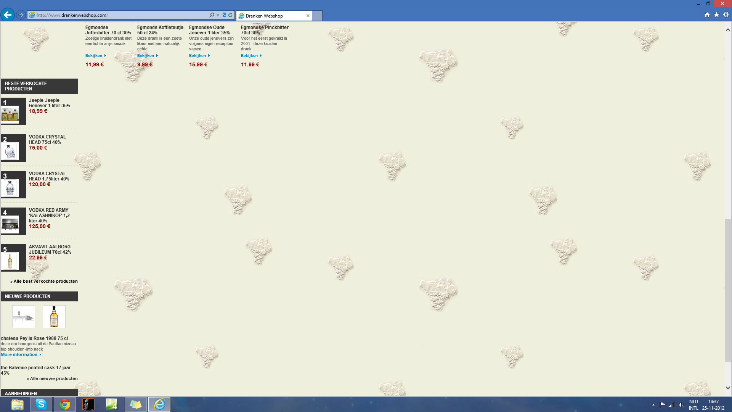The image size is (732, 412).
Task: Open a new blank tab
Action: pos(317,16)
